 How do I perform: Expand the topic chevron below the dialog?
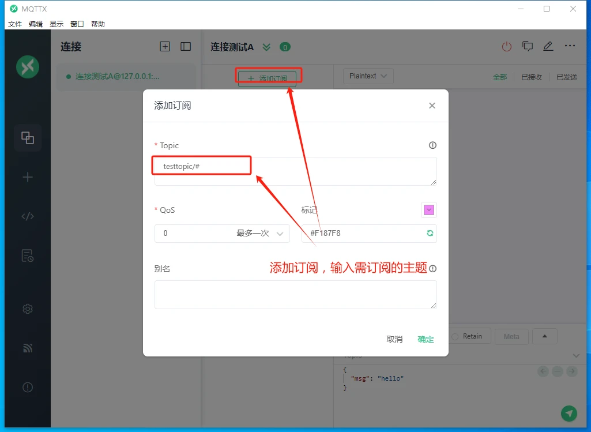[x=576, y=355]
